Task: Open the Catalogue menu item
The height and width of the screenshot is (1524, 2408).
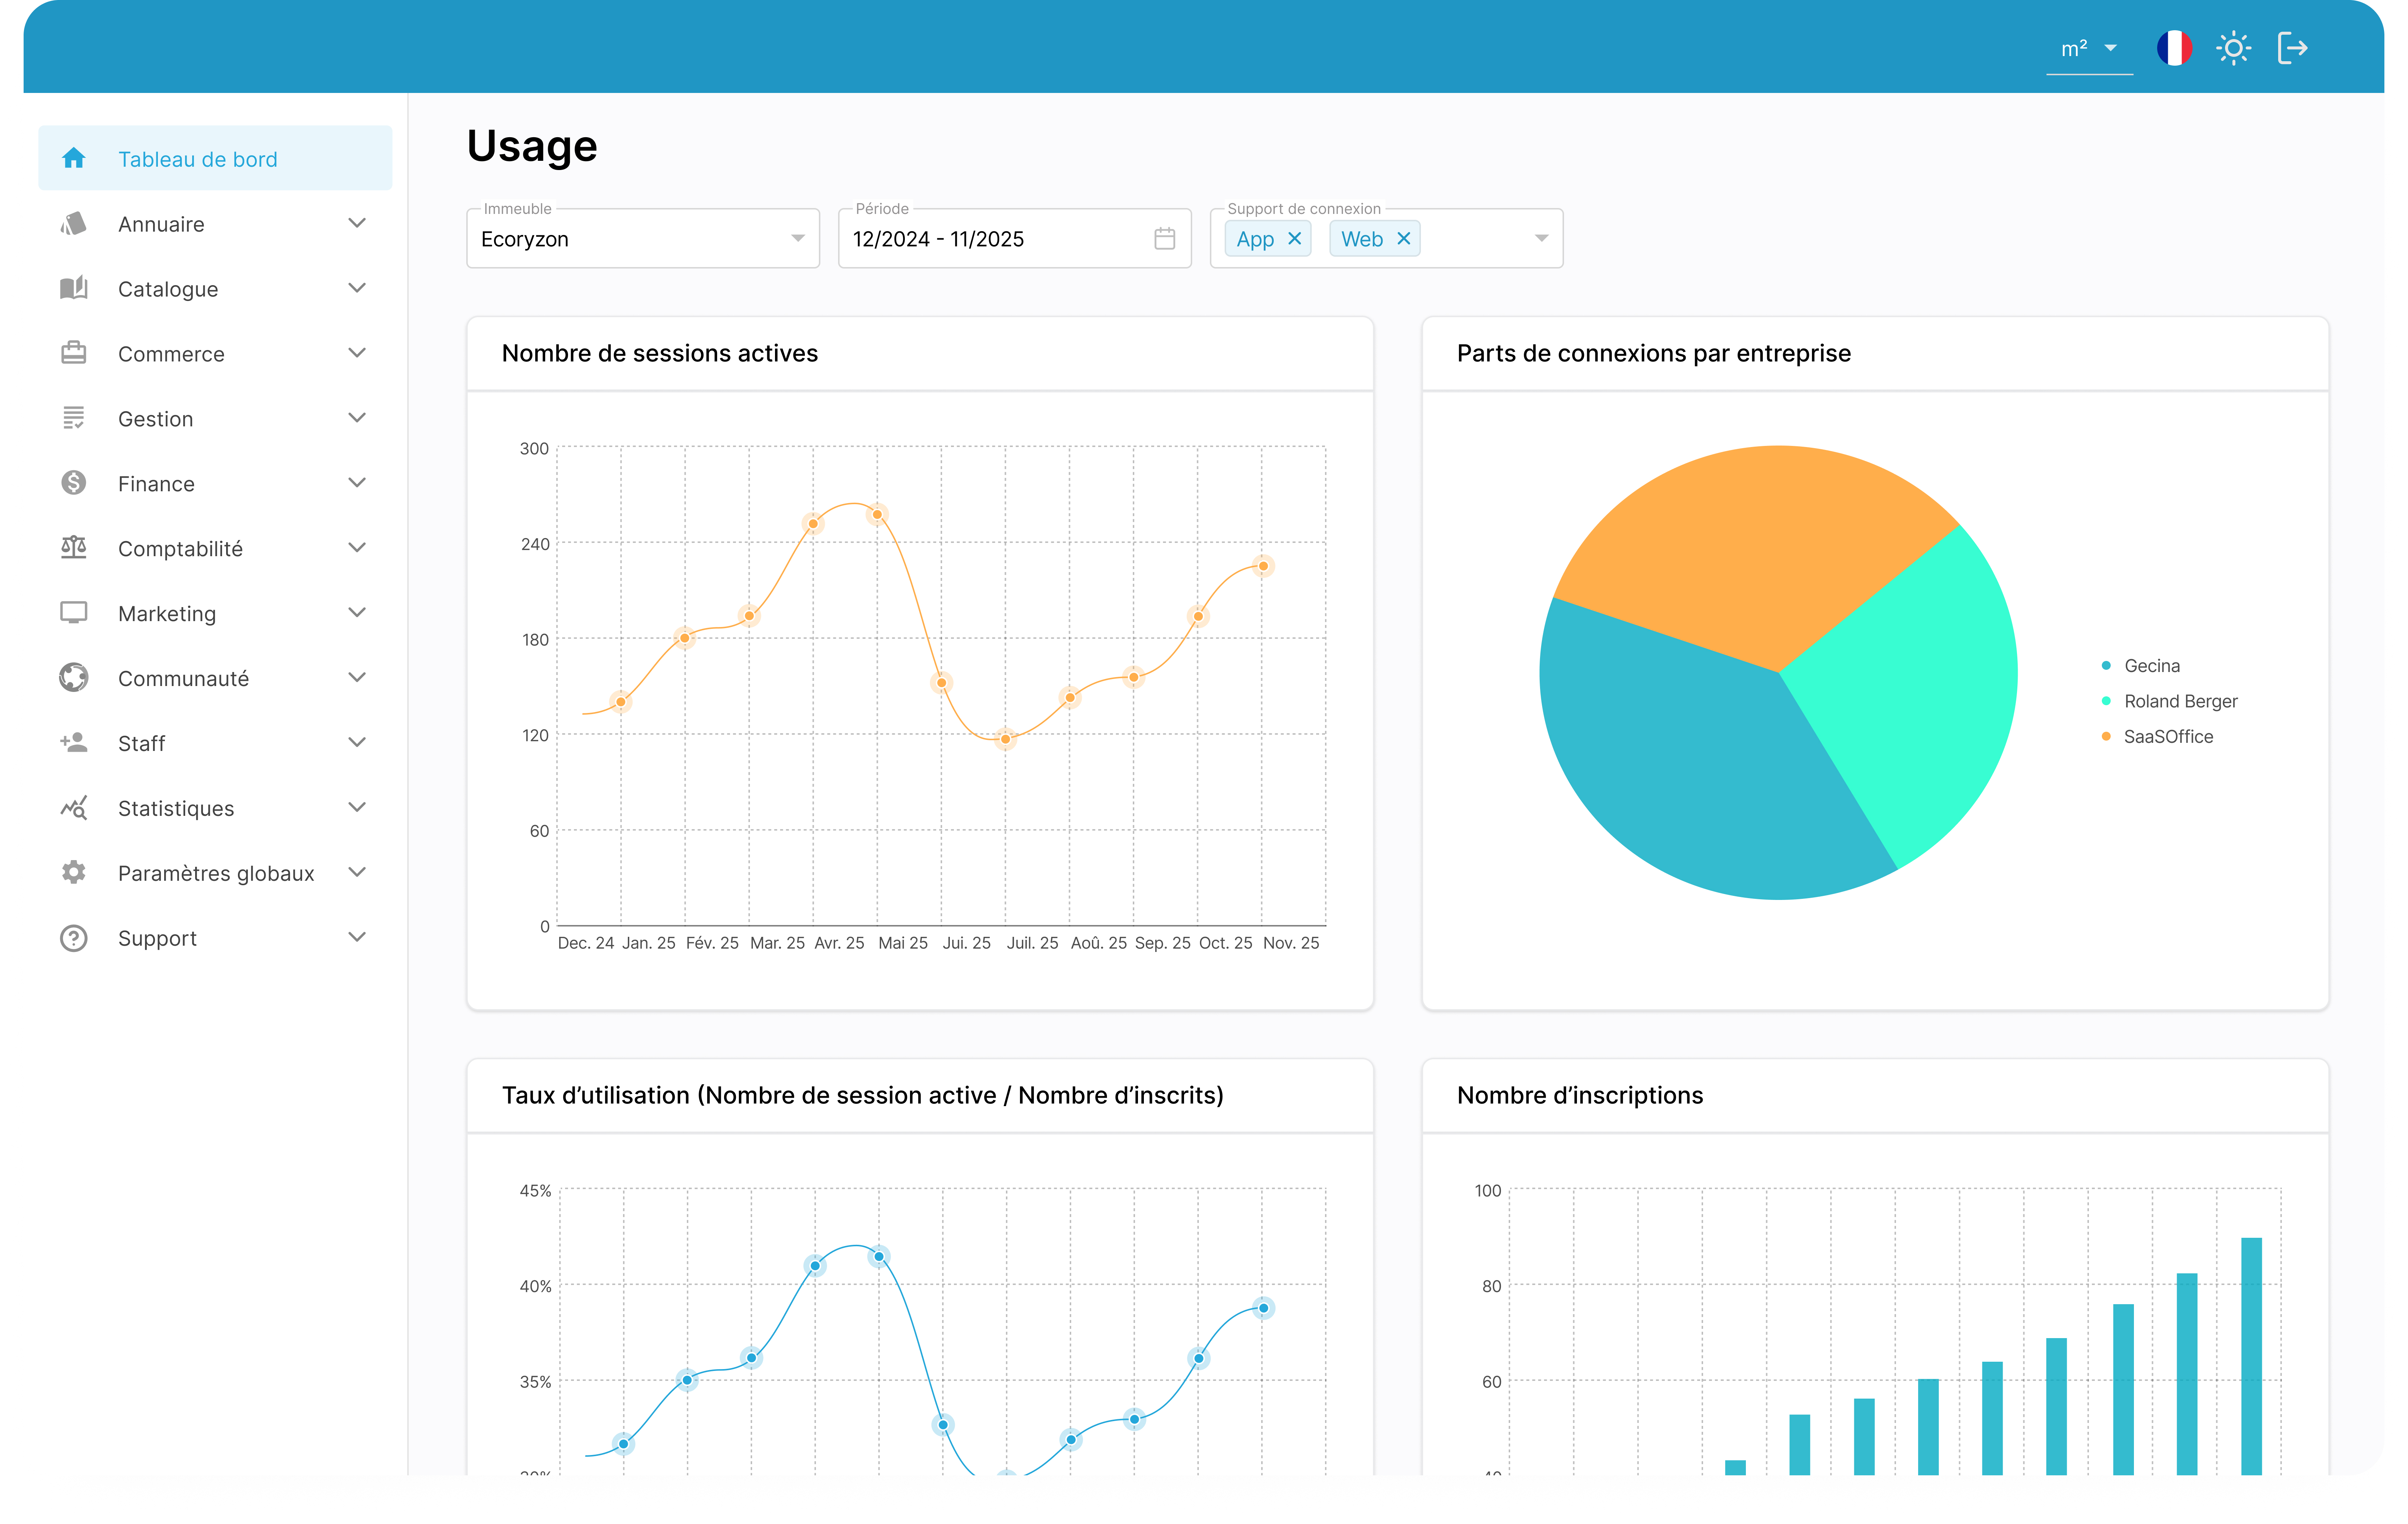Action: pos(215,288)
